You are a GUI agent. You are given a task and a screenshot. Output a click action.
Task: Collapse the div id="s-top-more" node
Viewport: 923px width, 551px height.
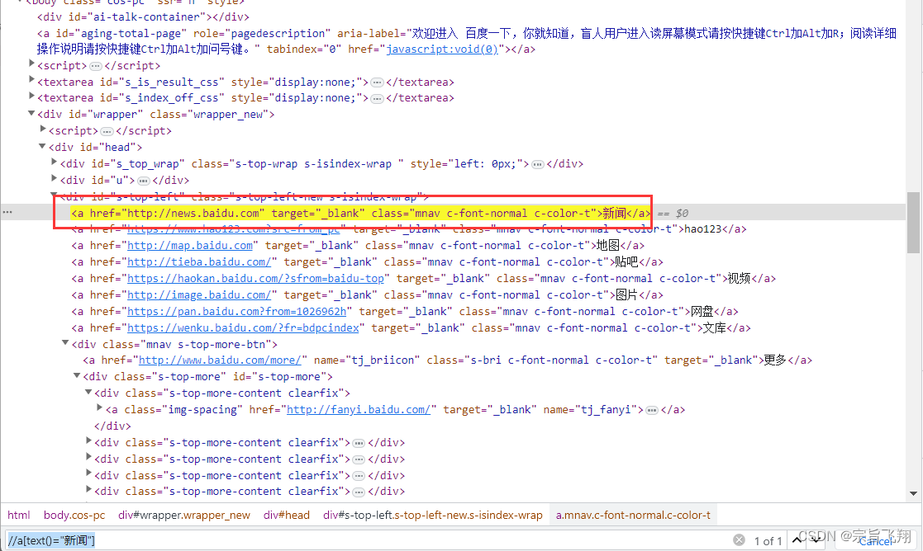coord(77,375)
